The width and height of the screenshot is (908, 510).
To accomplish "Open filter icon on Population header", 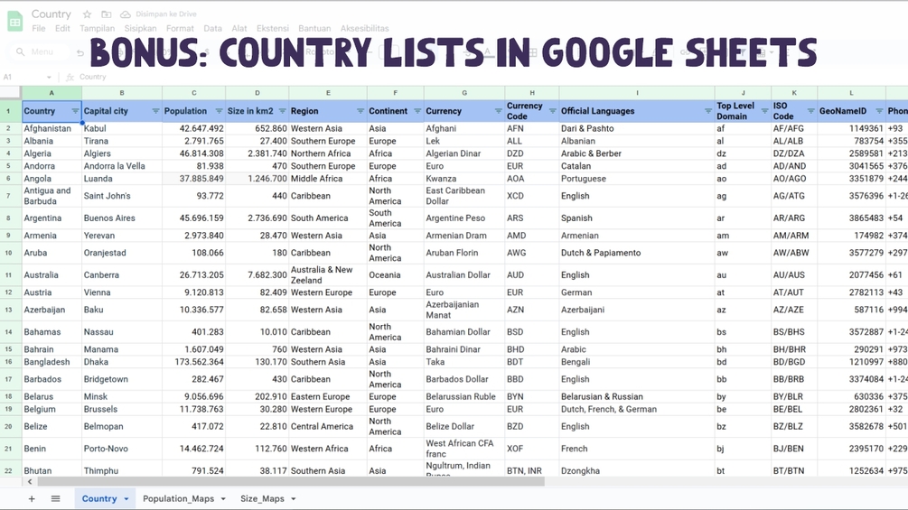I will [x=219, y=111].
